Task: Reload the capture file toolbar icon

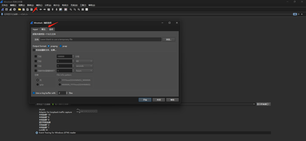Action: point(32,9)
